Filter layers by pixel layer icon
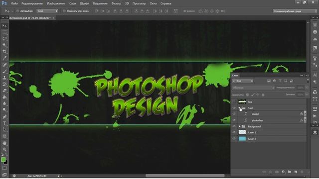Screen dimensions: 319x179 coord(269,81)
